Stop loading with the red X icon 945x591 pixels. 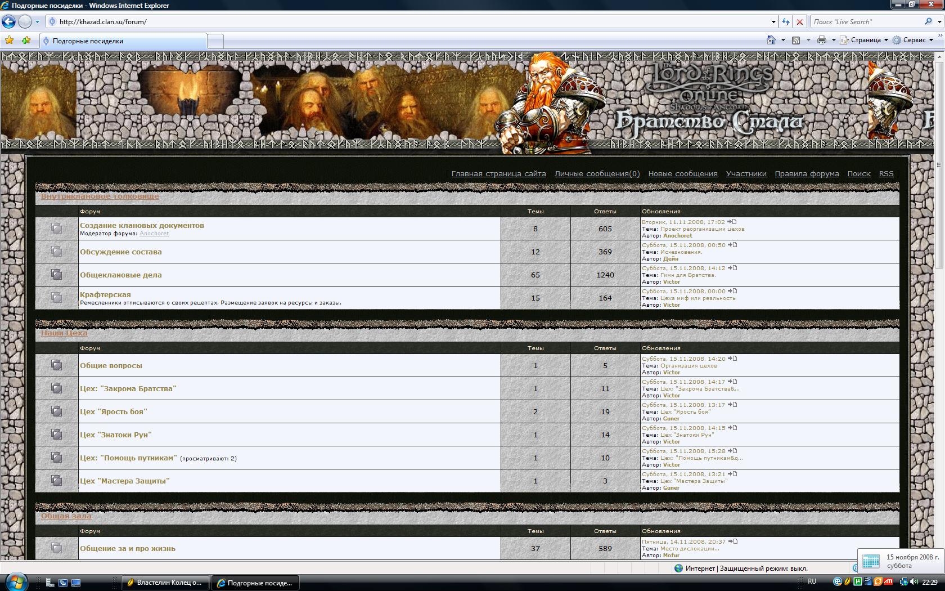click(x=800, y=22)
